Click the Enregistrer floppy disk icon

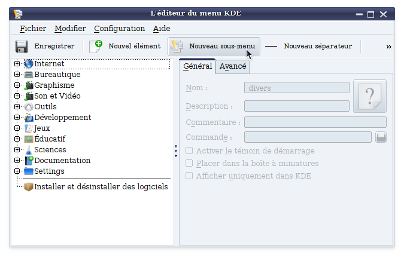click(22, 47)
